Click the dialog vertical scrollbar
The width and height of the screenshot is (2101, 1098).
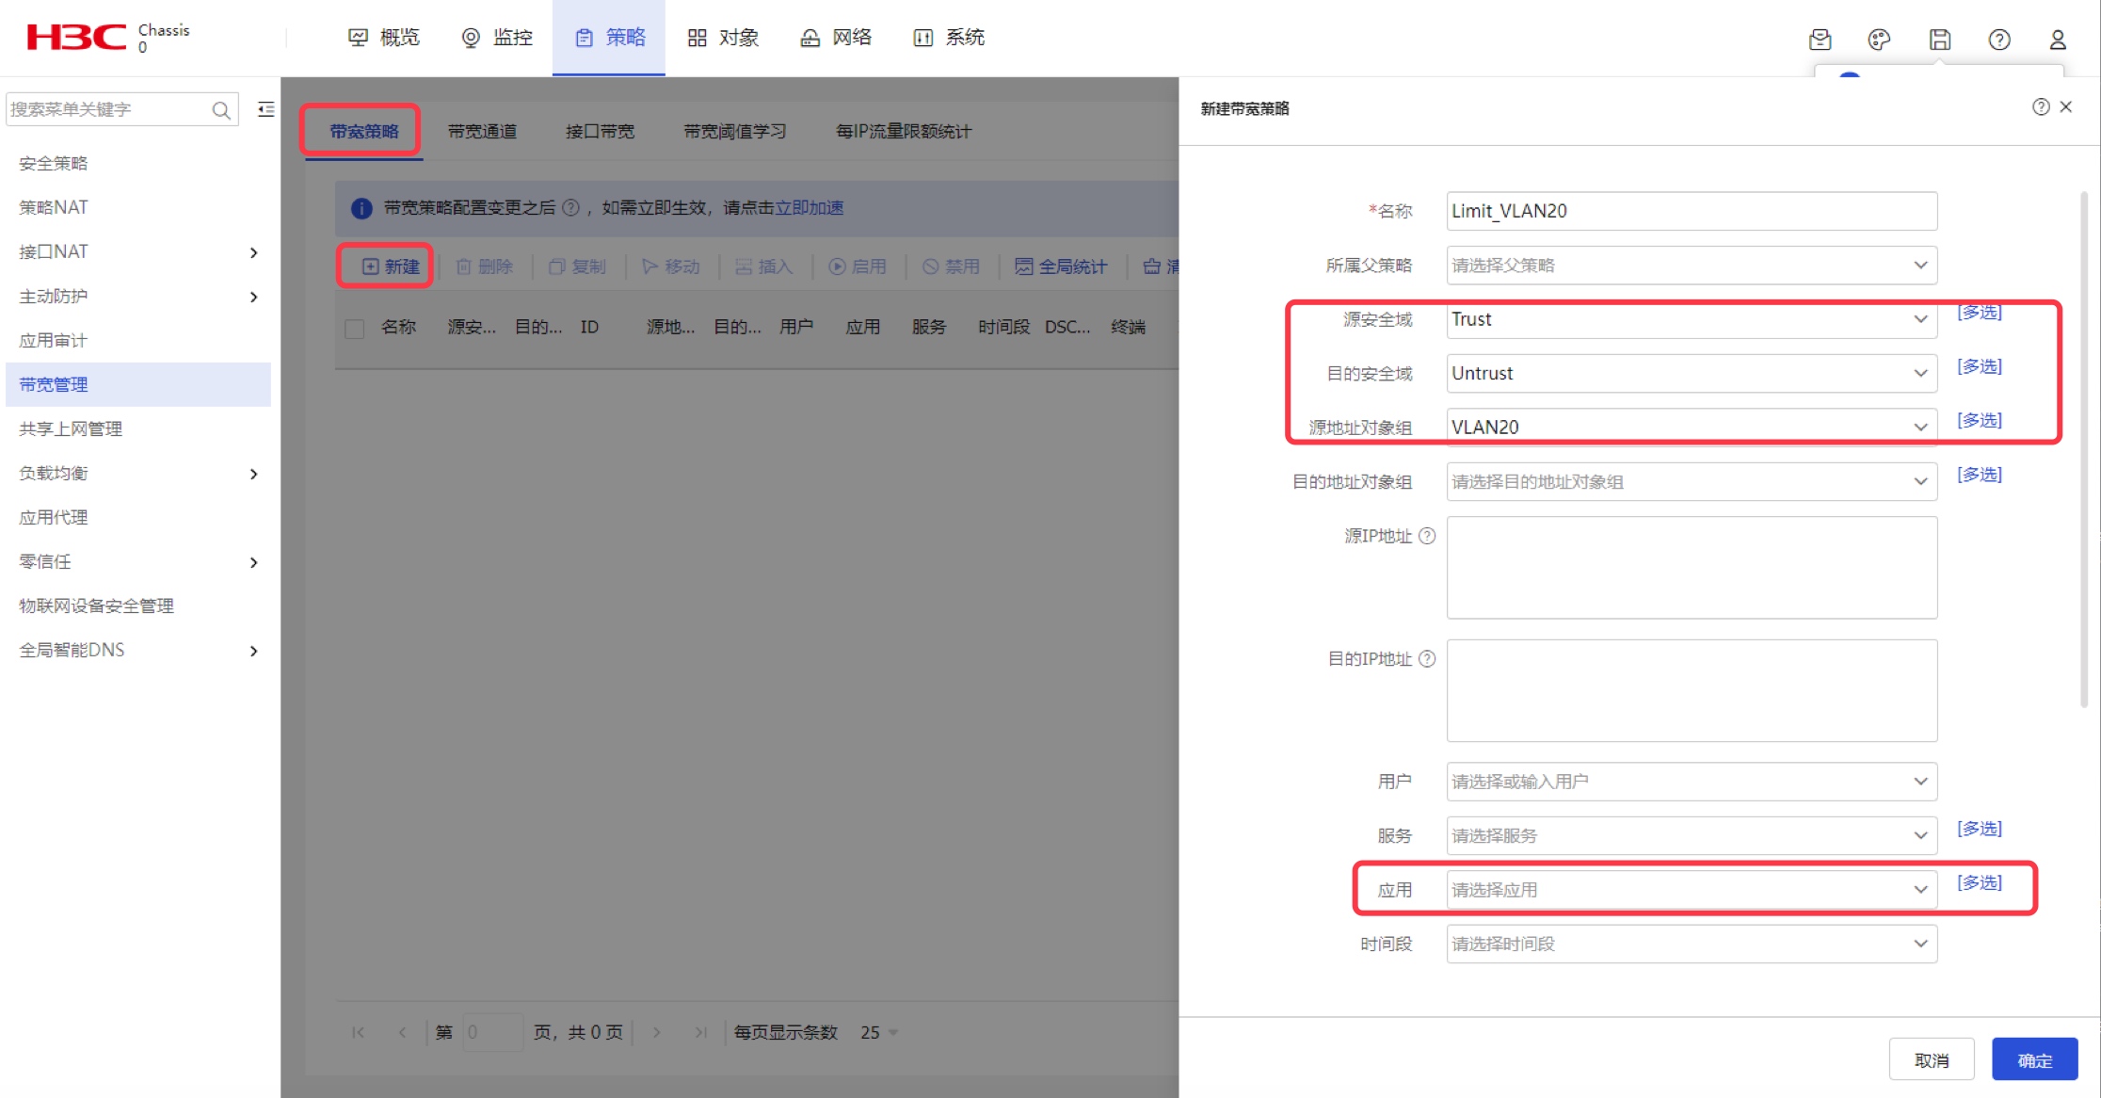[2083, 449]
